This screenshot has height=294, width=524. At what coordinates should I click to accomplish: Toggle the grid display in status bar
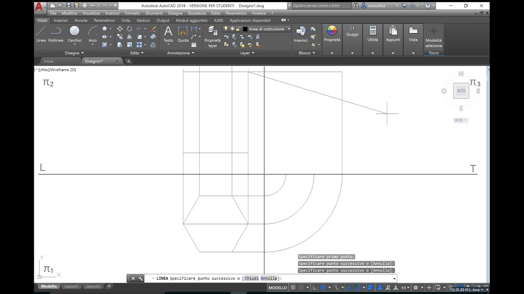[293, 287]
